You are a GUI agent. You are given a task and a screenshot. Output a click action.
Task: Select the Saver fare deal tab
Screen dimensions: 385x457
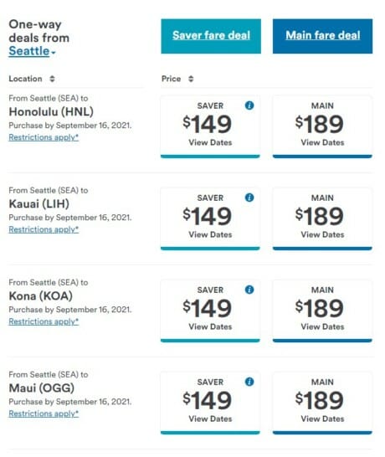[211, 36]
